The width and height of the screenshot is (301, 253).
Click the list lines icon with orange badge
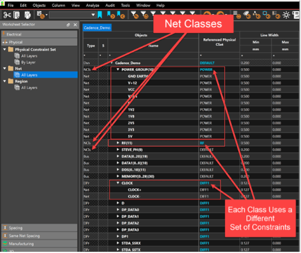pos(237,15)
